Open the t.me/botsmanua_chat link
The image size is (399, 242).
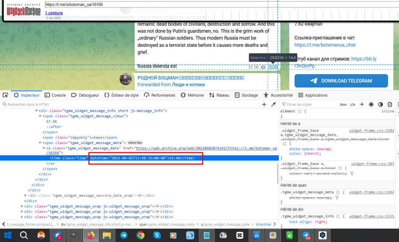coord(325,45)
